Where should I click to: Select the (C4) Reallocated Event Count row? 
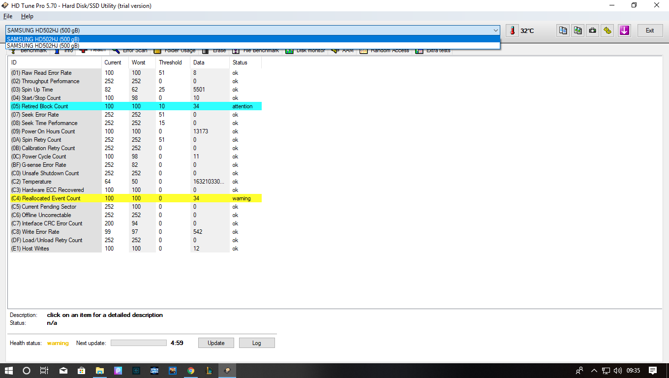[x=136, y=198]
